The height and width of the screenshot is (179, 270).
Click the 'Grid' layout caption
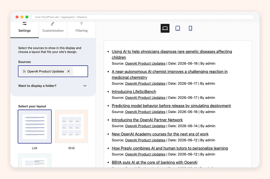[x=71, y=148]
